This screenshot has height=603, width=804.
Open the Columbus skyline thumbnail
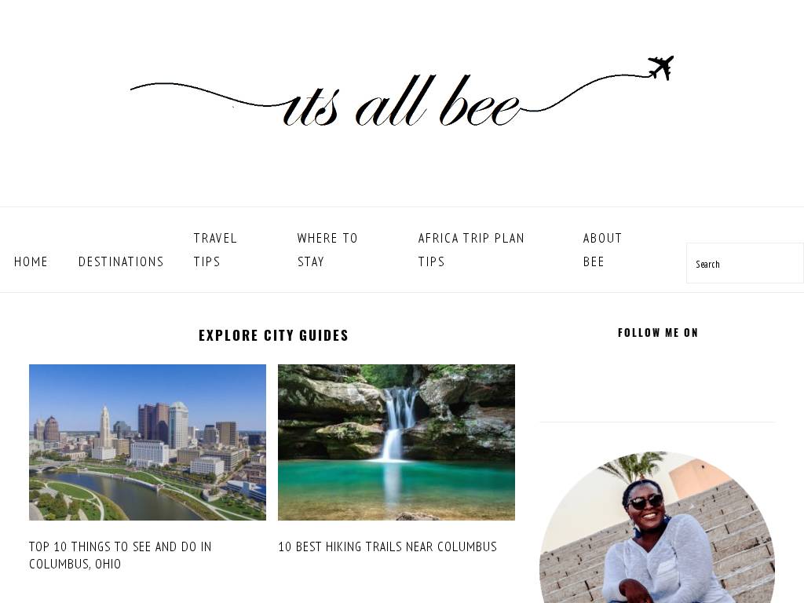[x=148, y=442]
